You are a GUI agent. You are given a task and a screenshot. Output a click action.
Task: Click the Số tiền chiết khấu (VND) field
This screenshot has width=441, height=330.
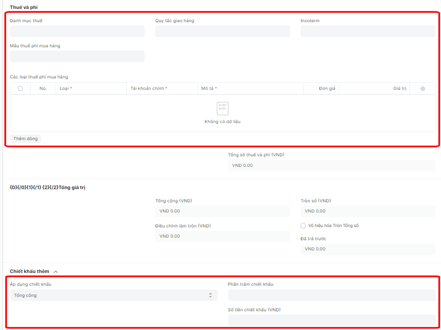pos(332,320)
